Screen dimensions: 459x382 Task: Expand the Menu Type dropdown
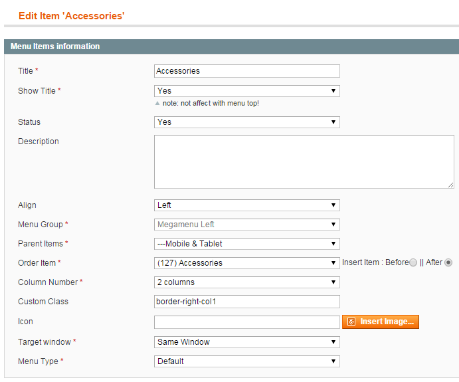(247, 361)
